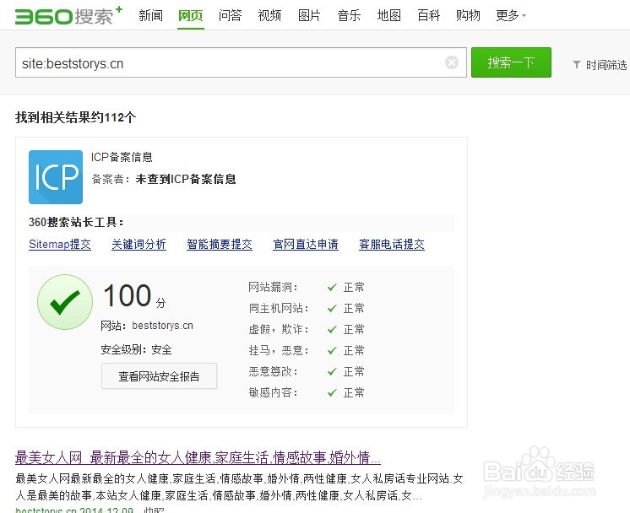Open the 关键词分析 link

point(138,244)
